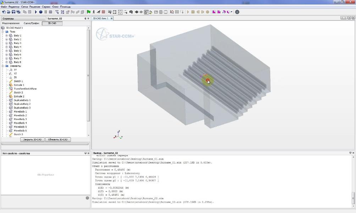The image size is (356, 213).
Task: Open the Сетка menu
Action: (24, 7)
